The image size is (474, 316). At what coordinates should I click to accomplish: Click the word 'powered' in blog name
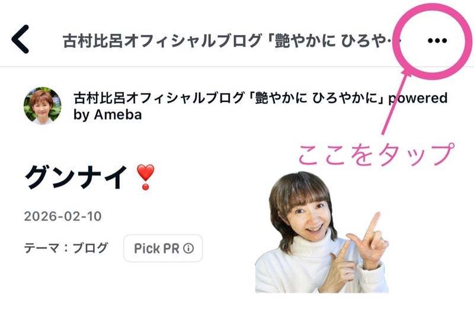click(418, 98)
